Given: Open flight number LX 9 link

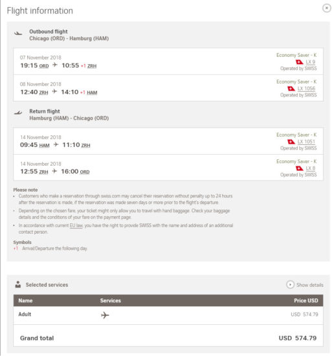Looking at the screenshot, I should pyautogui.click(x=310, y=62).
